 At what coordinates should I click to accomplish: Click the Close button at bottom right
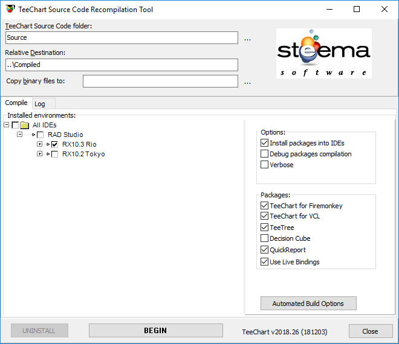pyautogui.click(x=371, y=331)
